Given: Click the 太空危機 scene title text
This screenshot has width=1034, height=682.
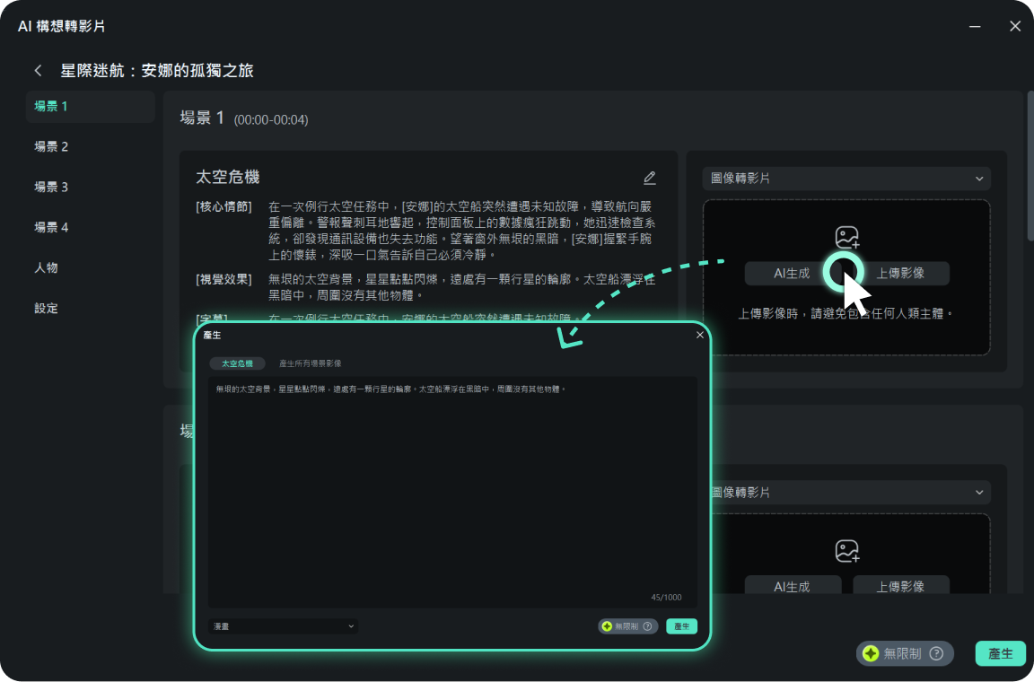Looking at the screenshot, I should (227, 177).
